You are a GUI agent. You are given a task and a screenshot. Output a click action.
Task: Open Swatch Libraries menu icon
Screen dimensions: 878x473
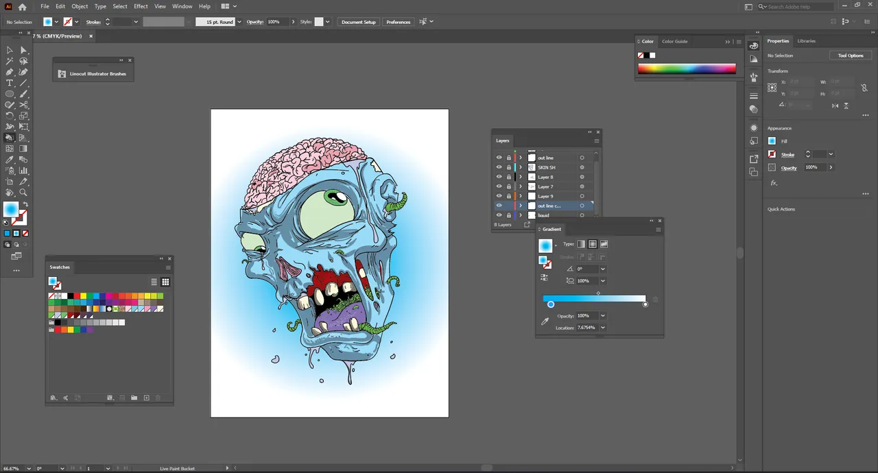point(53,398)
